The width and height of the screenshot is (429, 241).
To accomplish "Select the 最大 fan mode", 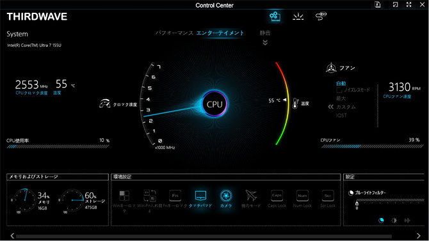I will [341, 98].
